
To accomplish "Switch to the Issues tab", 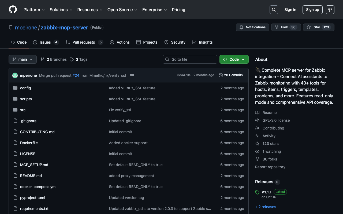I will click(x=45, y=42).
